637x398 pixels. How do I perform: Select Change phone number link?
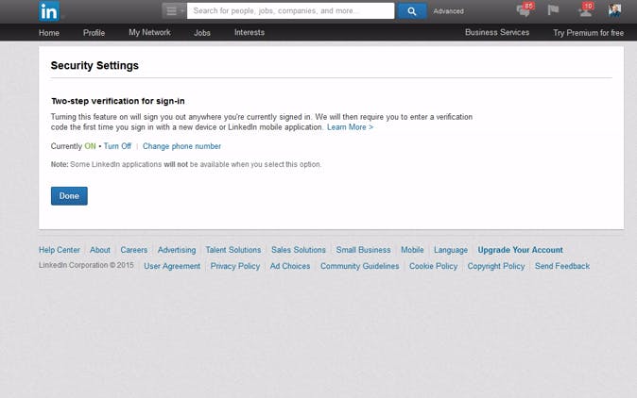tap(181, 146)
